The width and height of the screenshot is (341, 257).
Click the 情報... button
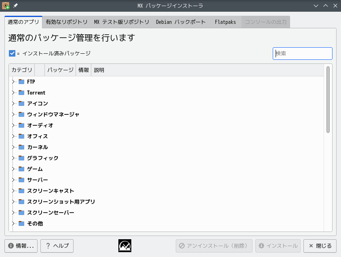coord(21,245)
